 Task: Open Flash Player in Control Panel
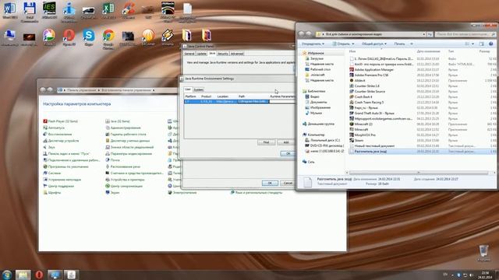click(x=61, y=121)
